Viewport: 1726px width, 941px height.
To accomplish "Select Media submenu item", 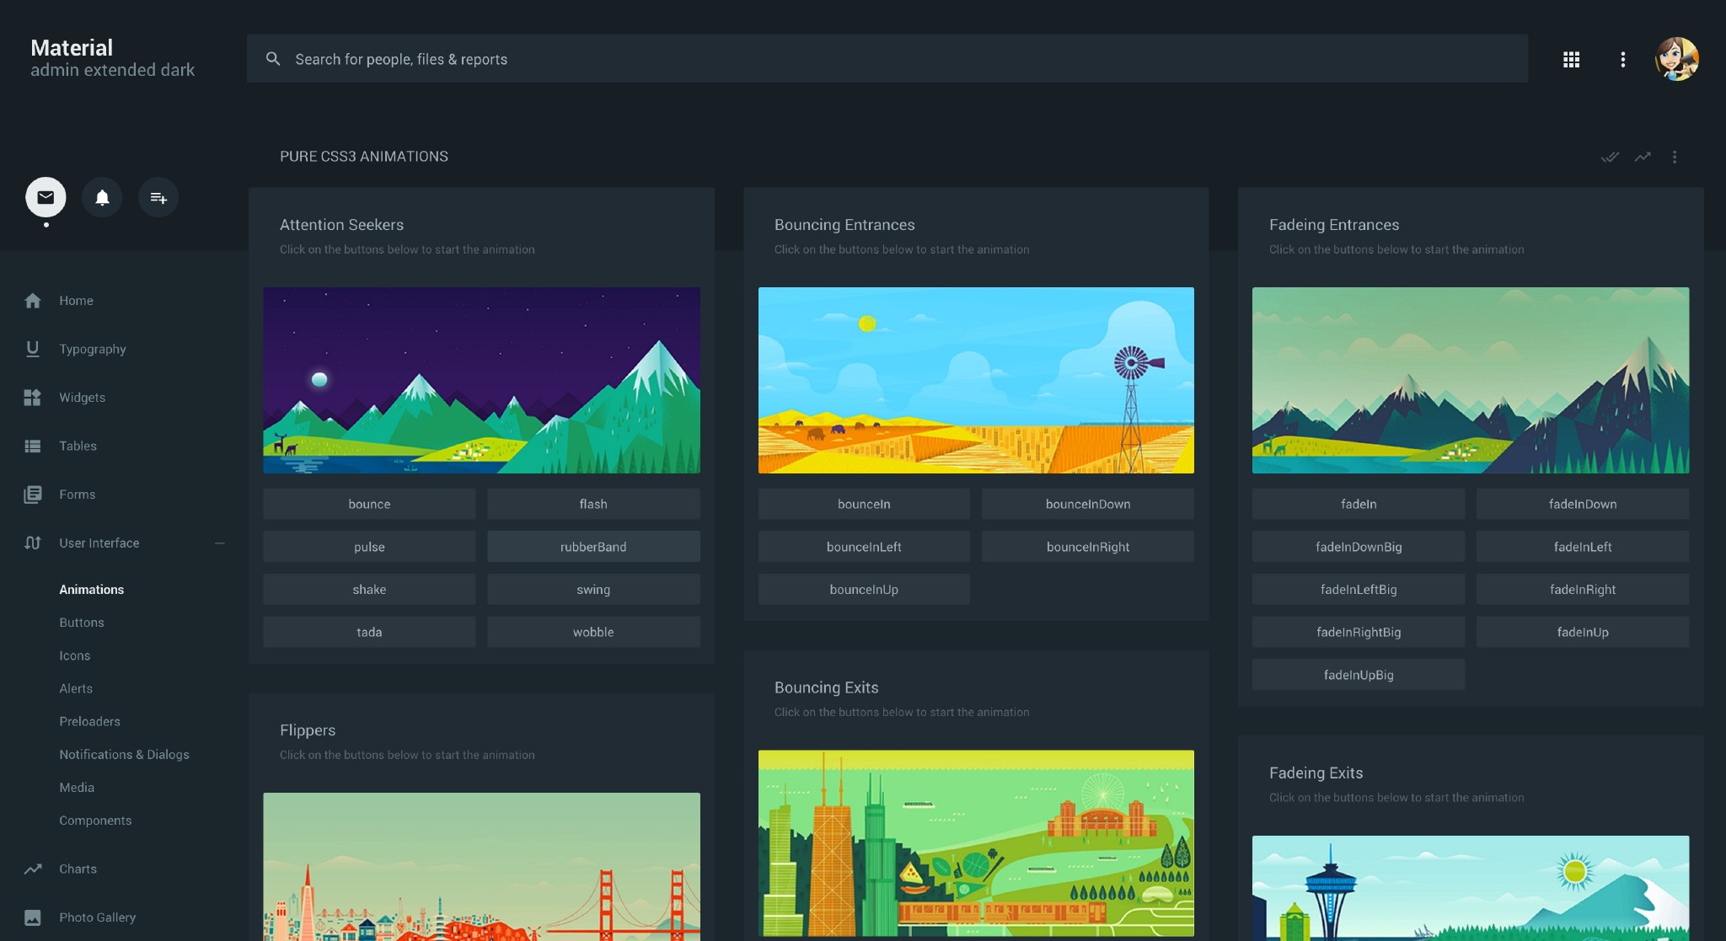I will 77,787.
